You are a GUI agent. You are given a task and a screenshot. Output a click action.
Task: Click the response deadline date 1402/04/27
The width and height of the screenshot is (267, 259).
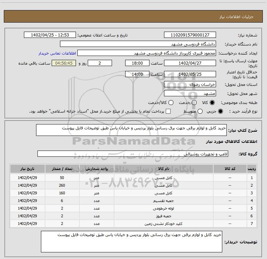click(x=190, y=63)
